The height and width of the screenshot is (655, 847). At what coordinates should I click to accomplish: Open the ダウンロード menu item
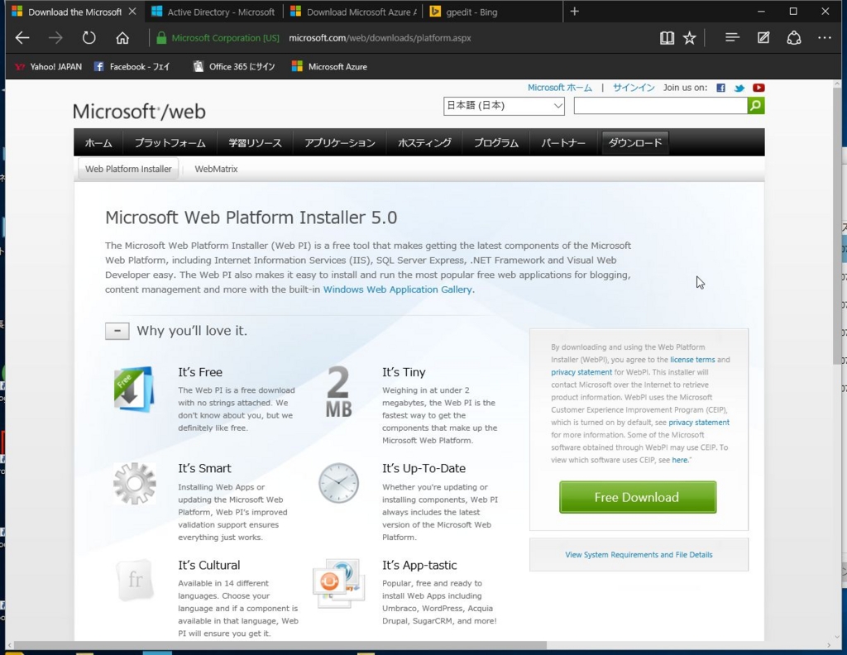coord(634,142)
